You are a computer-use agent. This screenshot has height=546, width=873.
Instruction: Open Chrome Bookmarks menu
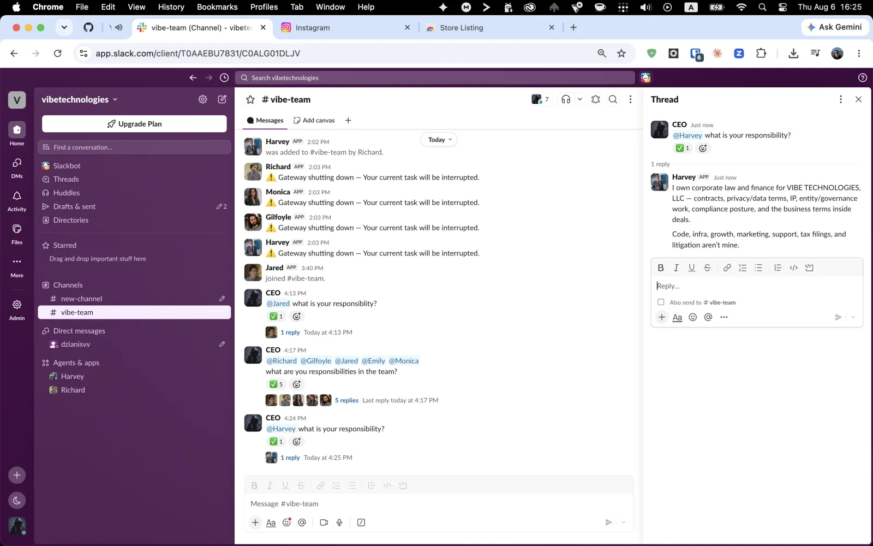217,7
